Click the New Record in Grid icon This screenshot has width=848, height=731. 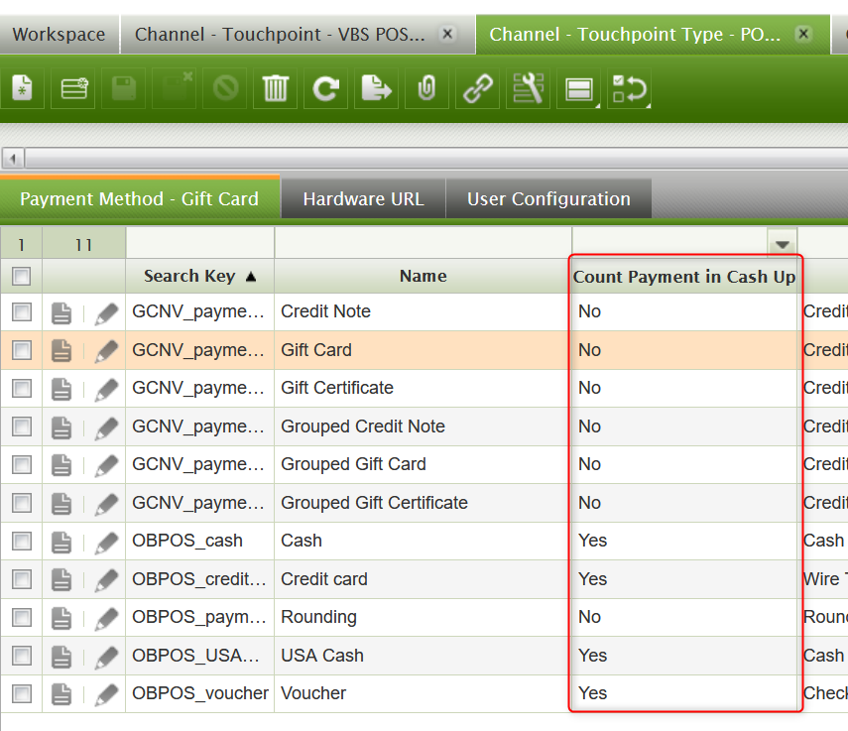click(x=73, y=89)
